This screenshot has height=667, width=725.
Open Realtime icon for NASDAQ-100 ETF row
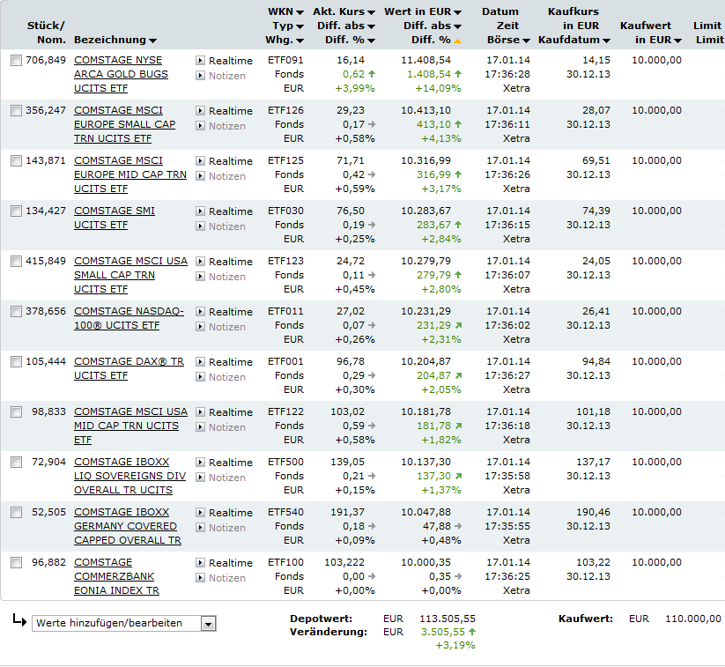pos(200,311)
